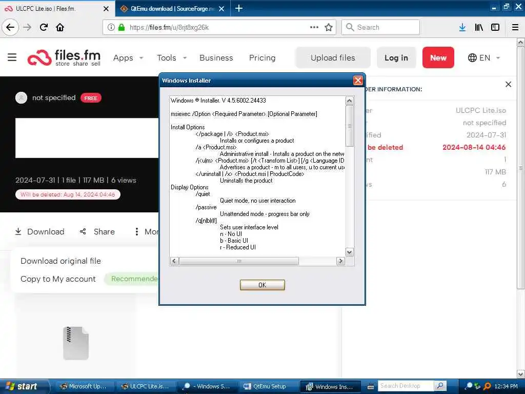Close the QtEmu download SourceForge tab
Image resolution: width=525 pixels, height=394 pixels.
click(221, 9)
